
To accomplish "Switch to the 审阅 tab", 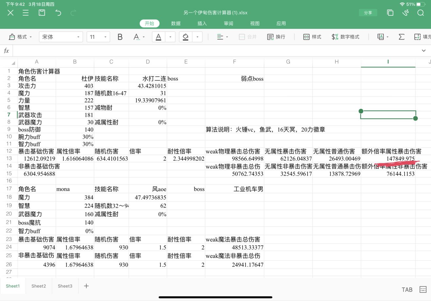I will 229,24.
